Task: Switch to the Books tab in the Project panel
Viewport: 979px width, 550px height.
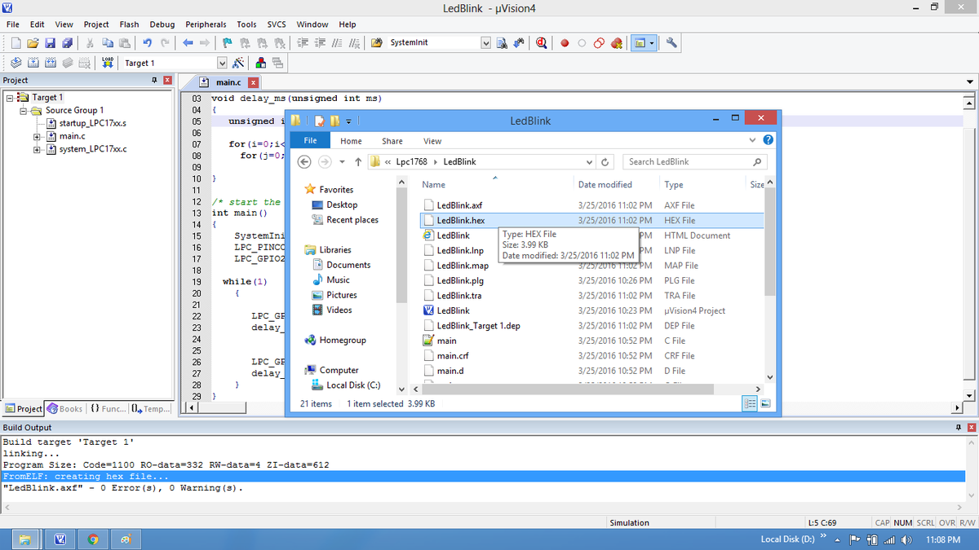Action: (x=65, y=409)
